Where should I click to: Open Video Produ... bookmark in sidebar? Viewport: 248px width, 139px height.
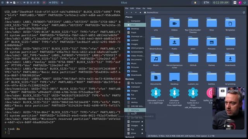(x=135, y=56)
